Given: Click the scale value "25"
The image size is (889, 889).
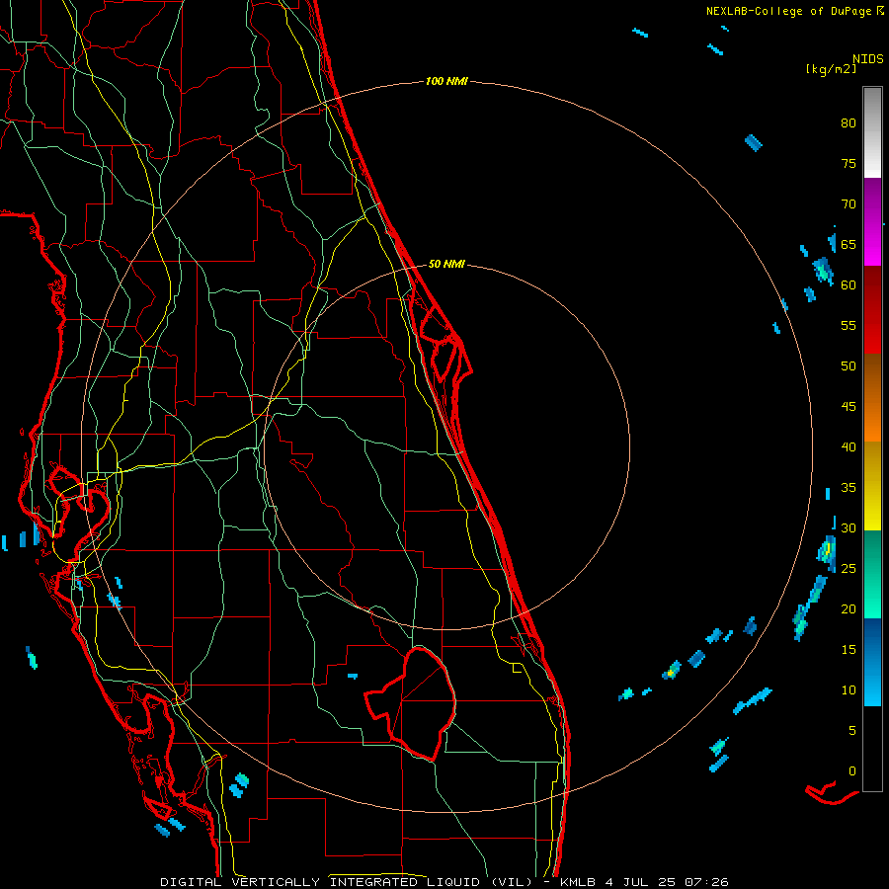Looking at the screenshot, I should [849, 569].
